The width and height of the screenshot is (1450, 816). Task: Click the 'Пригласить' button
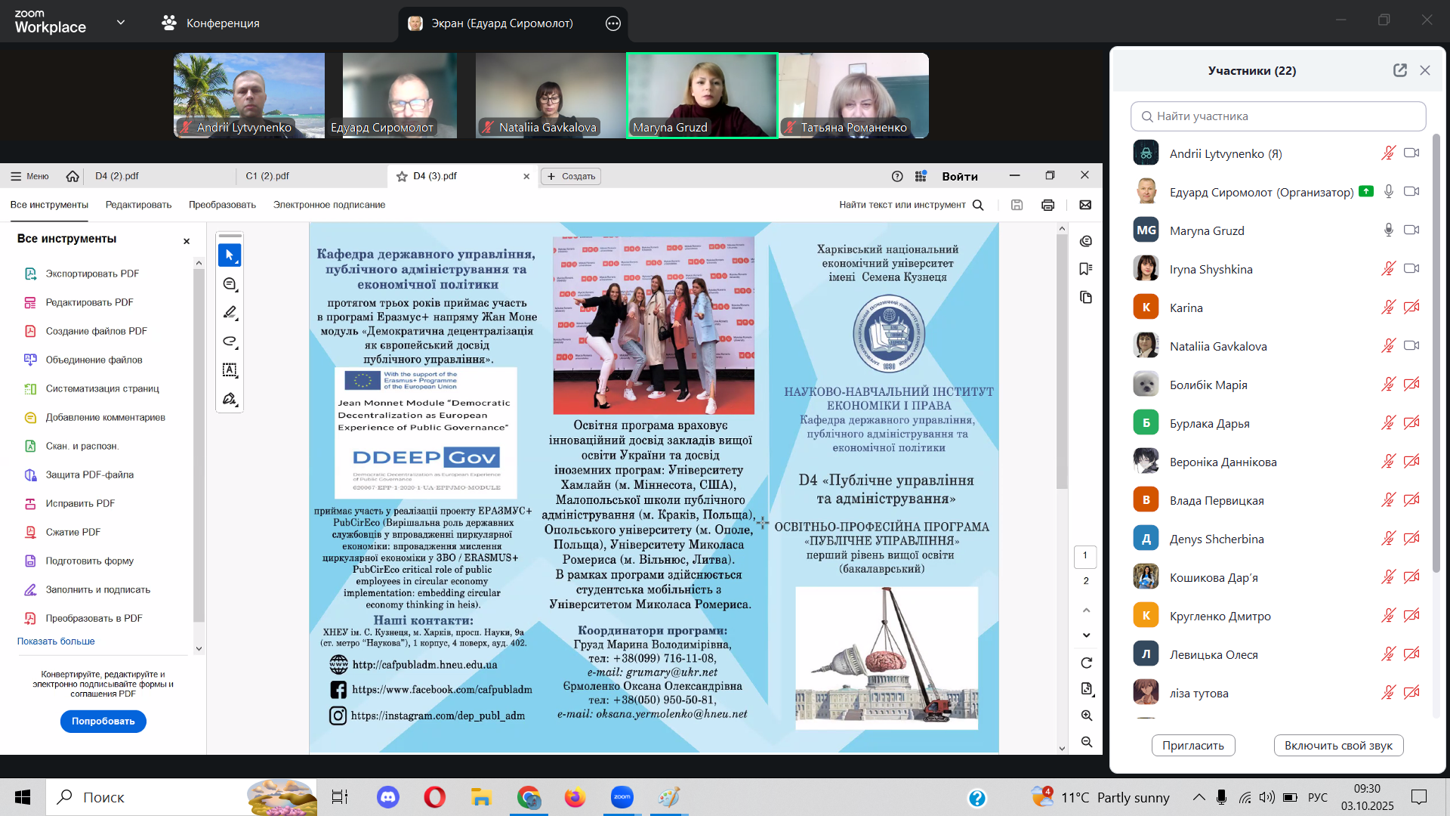point(1192,746)
